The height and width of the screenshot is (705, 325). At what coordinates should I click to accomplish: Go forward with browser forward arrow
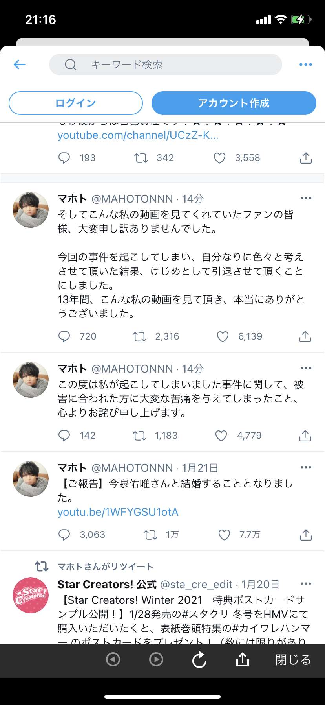[156, 659]
